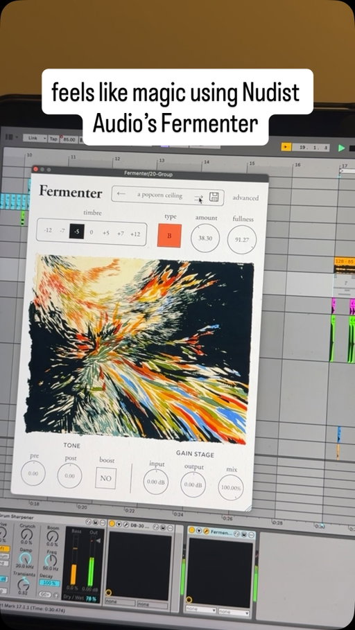Select timbre value +7

tap(120, 233)
